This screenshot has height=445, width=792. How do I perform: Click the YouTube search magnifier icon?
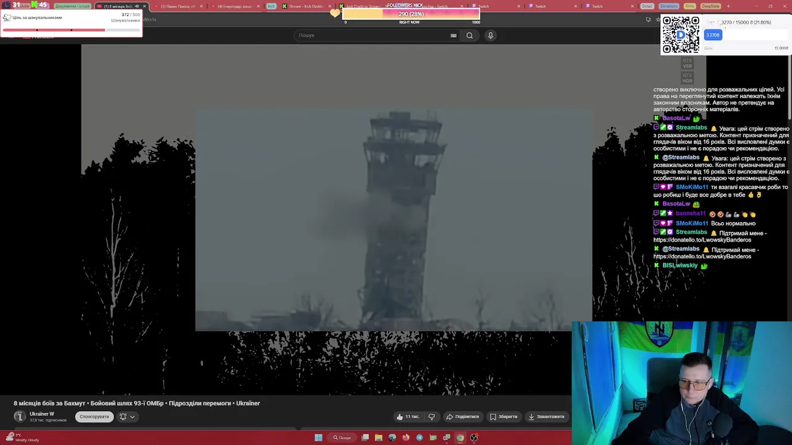(470, 35)
